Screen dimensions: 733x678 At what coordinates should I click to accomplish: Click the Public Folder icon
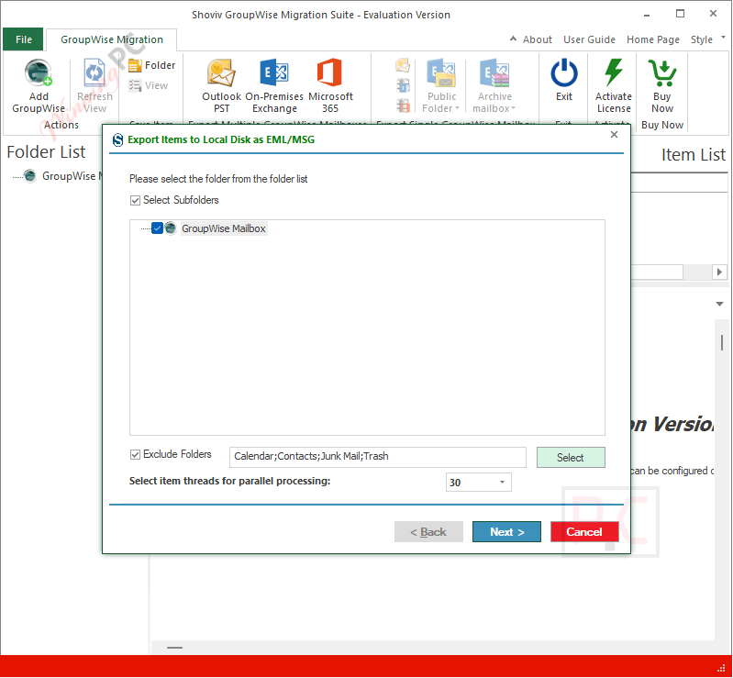441,72
